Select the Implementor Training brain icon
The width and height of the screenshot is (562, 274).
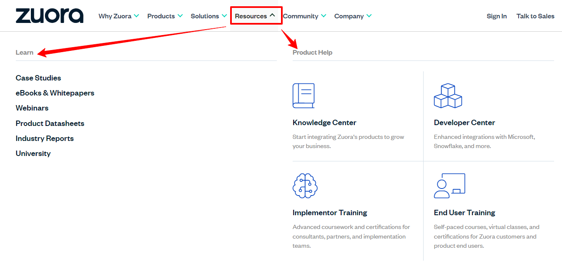(305, 186)
